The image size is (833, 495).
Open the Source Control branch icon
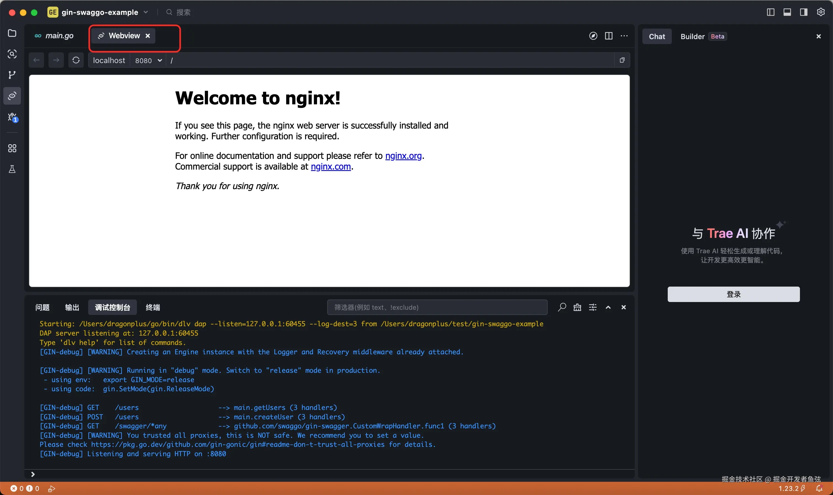[x=12, y=75]
